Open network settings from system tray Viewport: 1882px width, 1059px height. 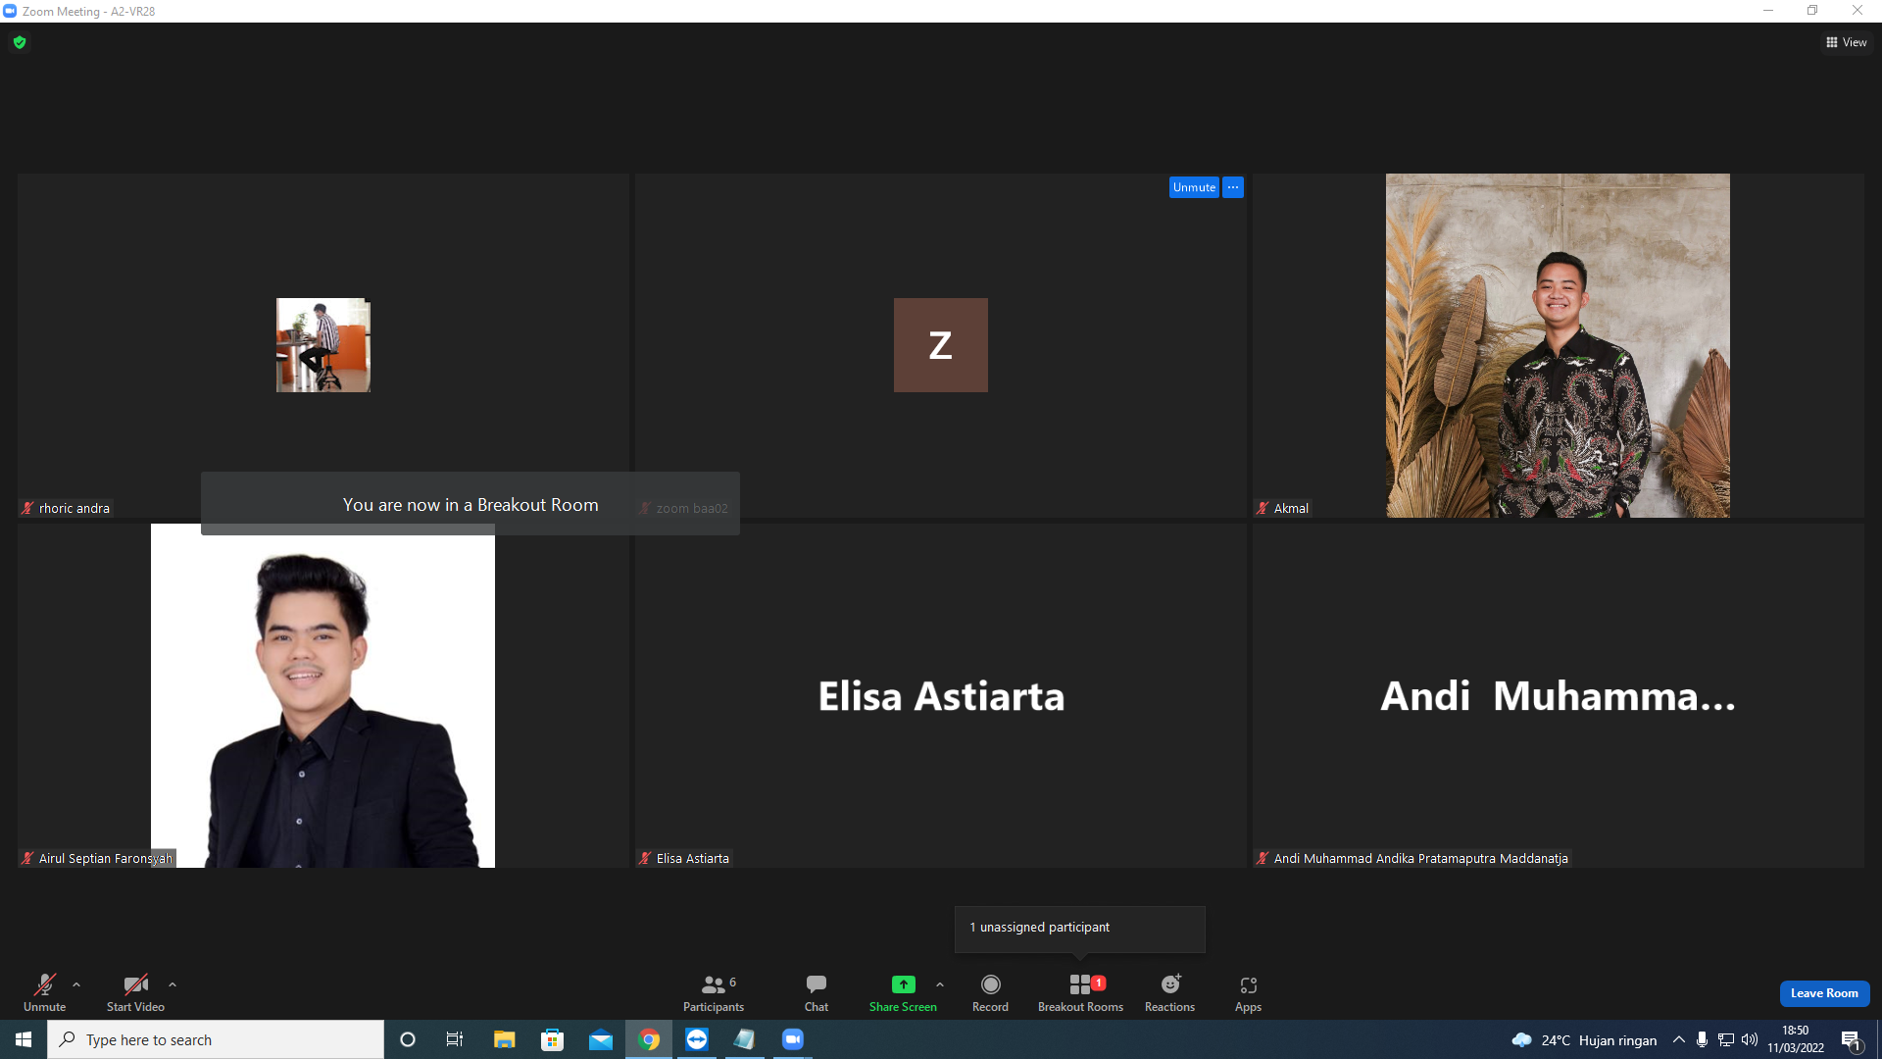[x=1726, y=1039]
